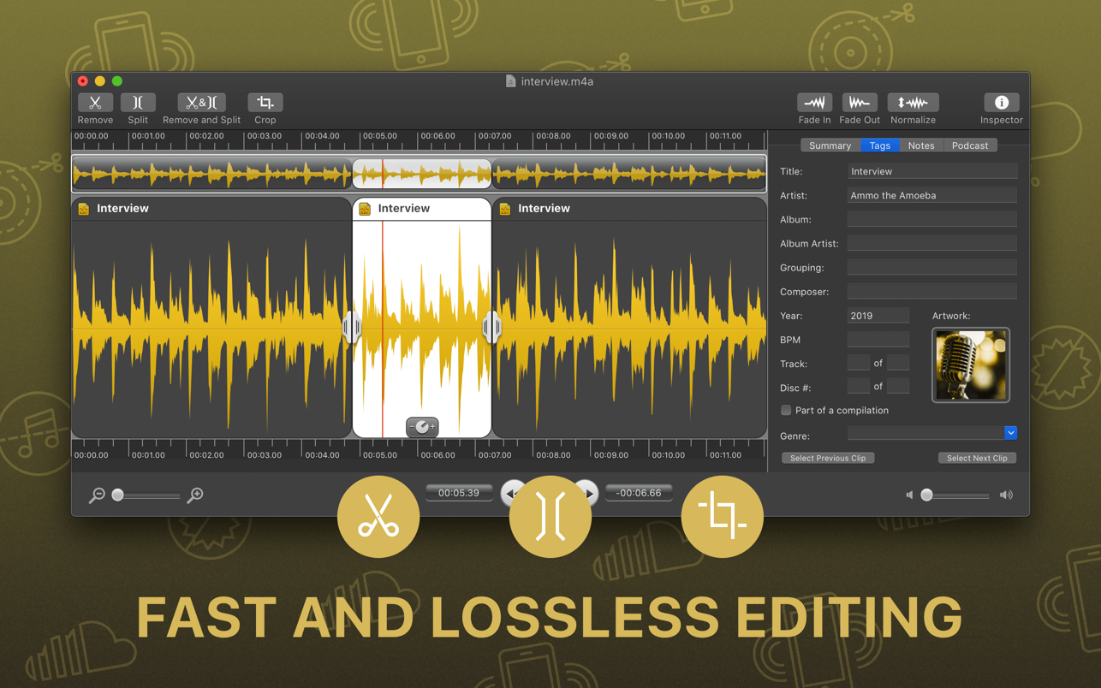1101x688 pixels.
Task: Click the Disc # number field
Action: (x=859, y=386)
